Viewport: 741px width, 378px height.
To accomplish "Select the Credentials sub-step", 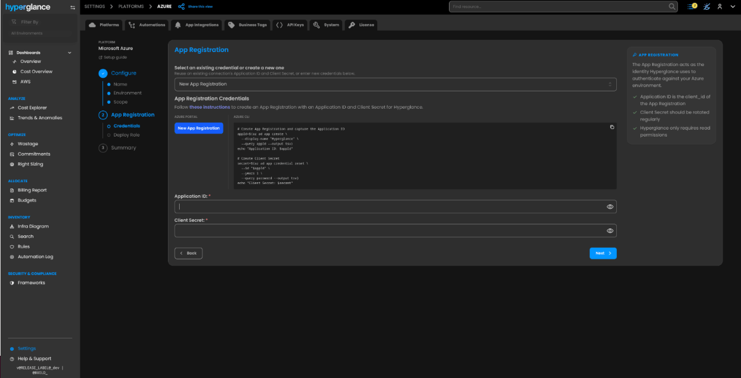I will coord(126,126).
